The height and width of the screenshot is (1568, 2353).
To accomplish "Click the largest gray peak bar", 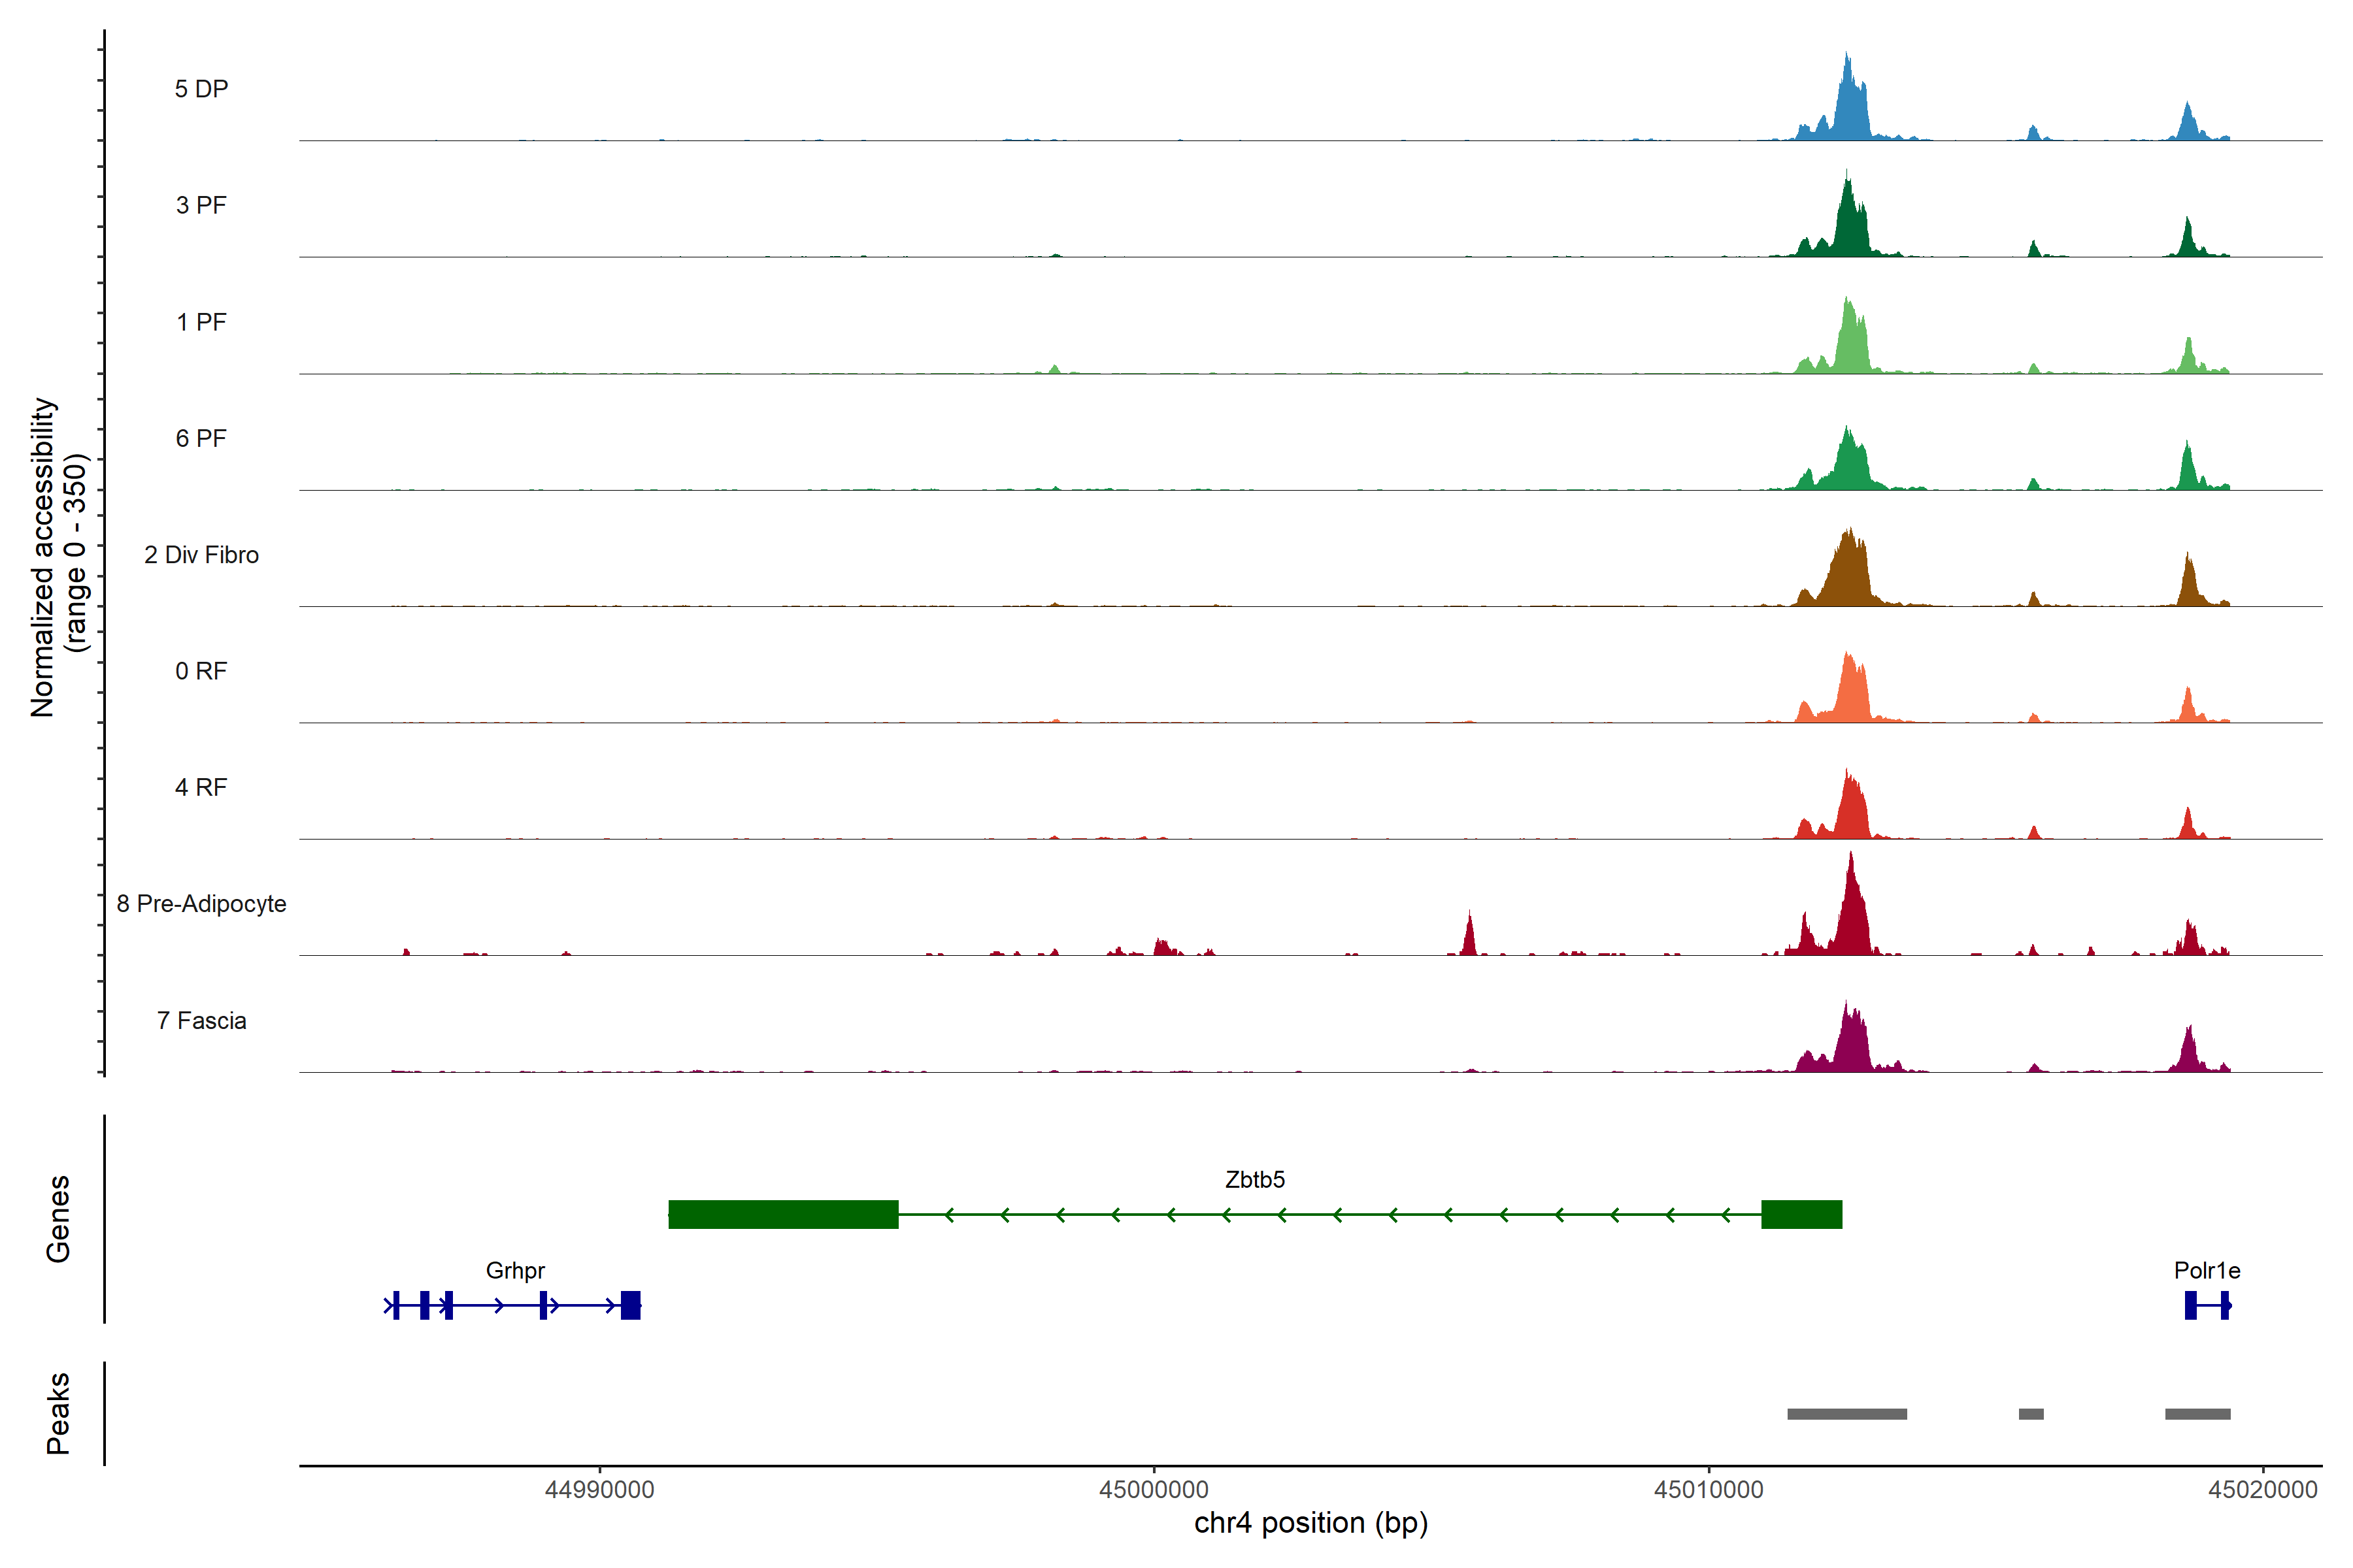I will point(1847,1414).
